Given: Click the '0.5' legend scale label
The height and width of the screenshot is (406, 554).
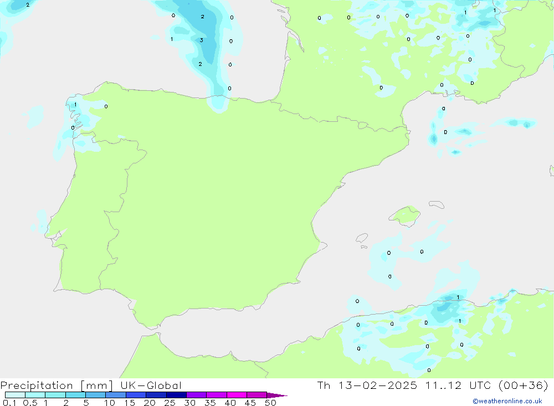Looking at the screenshot, I should click(x=30, y=403).
